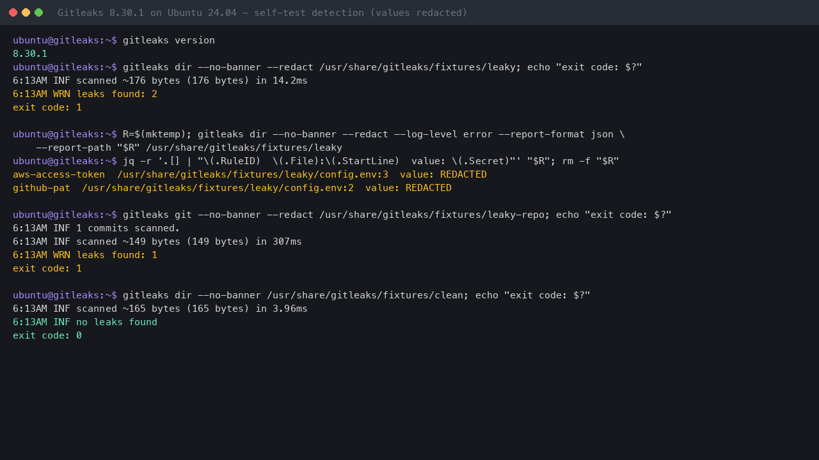Screen dimensions: 819x460
Task: Click the first 'exit code: 1' line under 'leaks found: 2'
Action: point(47,107)
